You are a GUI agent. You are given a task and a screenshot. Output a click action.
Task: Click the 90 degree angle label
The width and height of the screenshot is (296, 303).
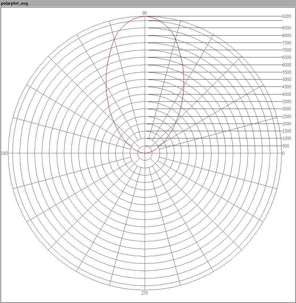(145, 13)
